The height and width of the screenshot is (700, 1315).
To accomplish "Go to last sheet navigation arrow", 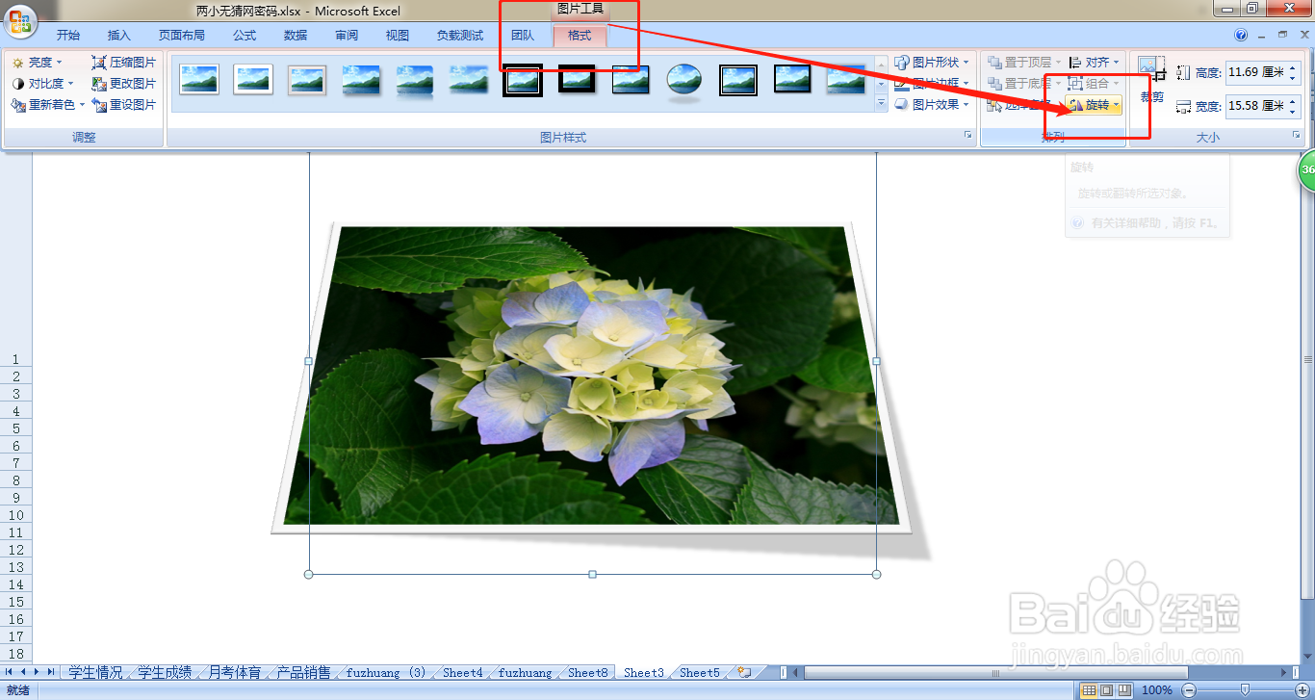I will pos(50,672).
